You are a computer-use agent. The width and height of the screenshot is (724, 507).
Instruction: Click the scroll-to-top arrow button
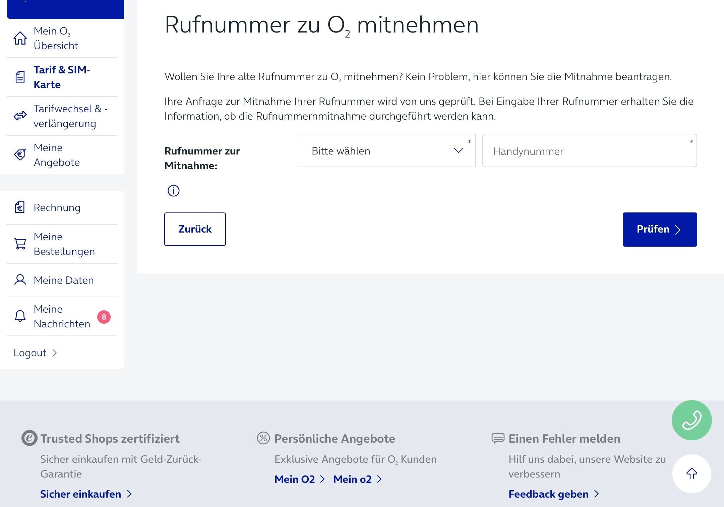pos(691,473)
